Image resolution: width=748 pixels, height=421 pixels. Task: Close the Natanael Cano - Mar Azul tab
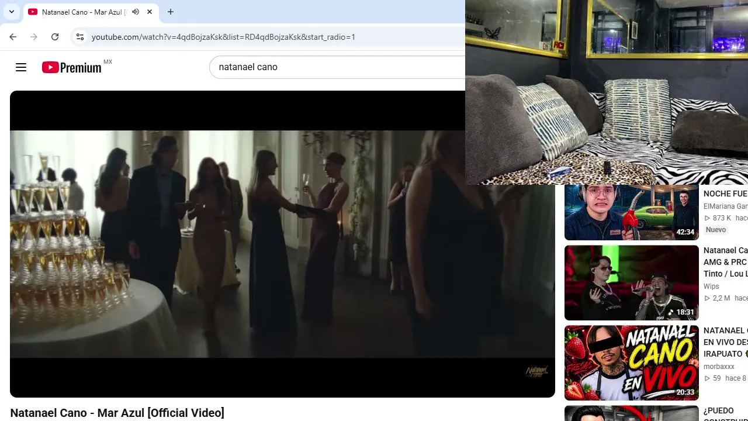(150, 12)
